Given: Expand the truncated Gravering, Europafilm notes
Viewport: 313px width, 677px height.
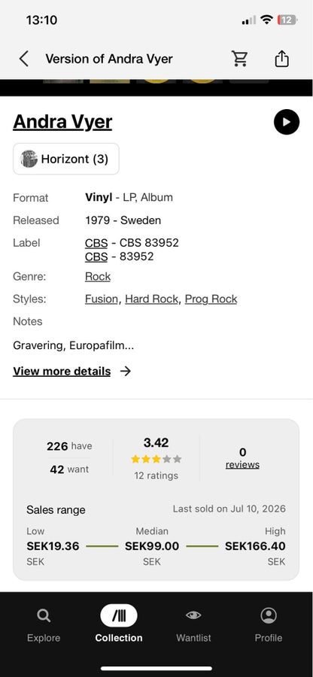Looking at the screenshot, I should click(x=74, y=345).
